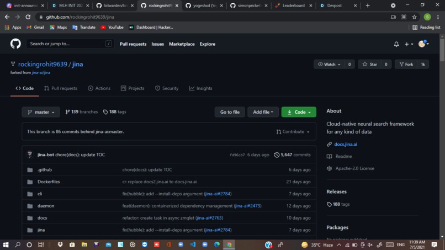
Task: Open the Projects tab
Action: pos(133,88)
